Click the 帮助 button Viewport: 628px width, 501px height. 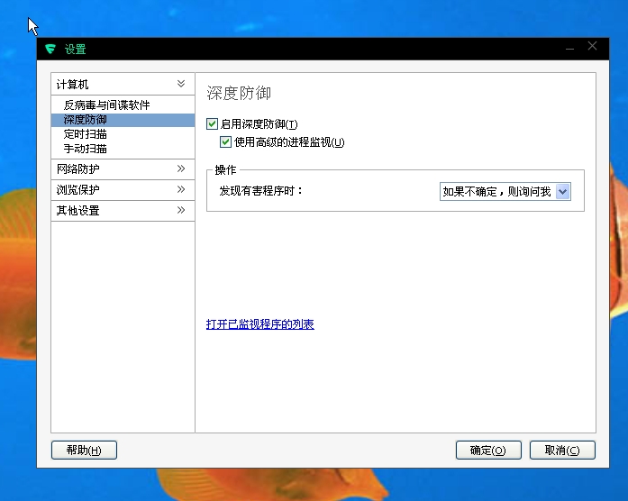tap(85, 451)
